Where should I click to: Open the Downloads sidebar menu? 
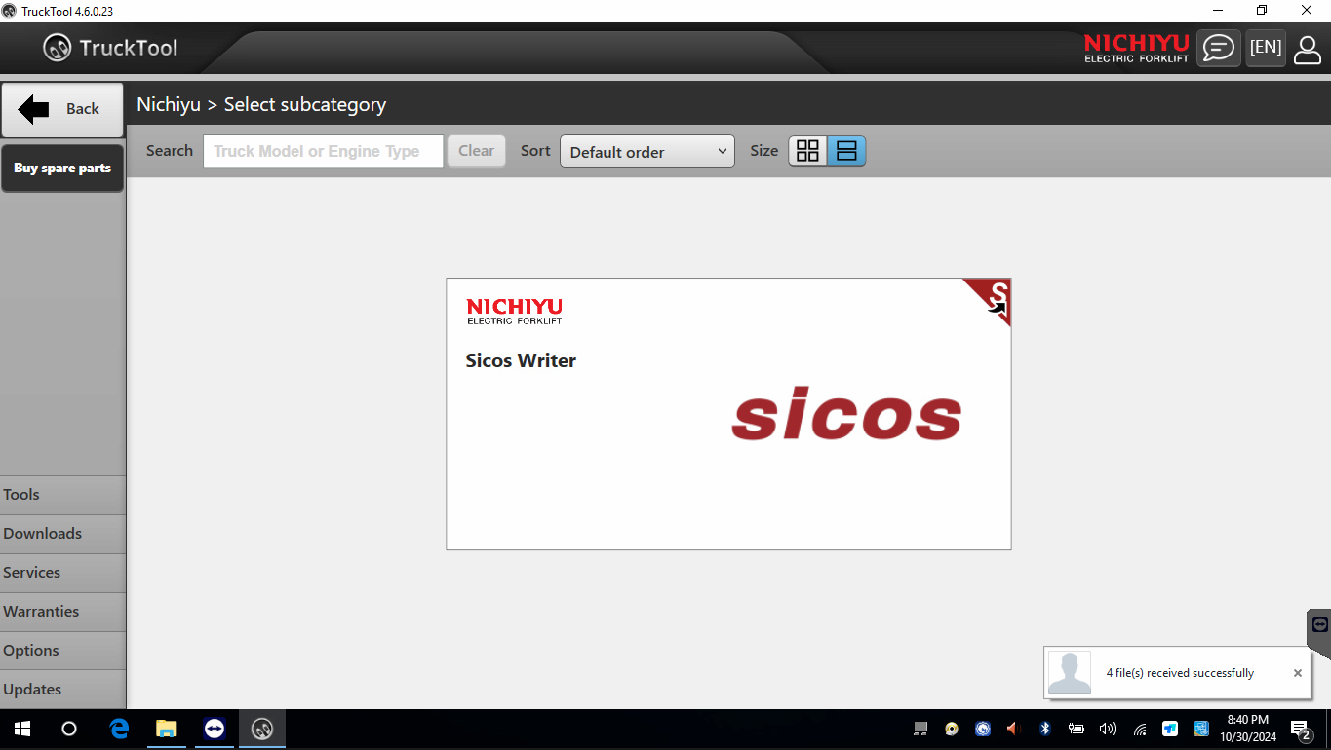pos(62,534)
